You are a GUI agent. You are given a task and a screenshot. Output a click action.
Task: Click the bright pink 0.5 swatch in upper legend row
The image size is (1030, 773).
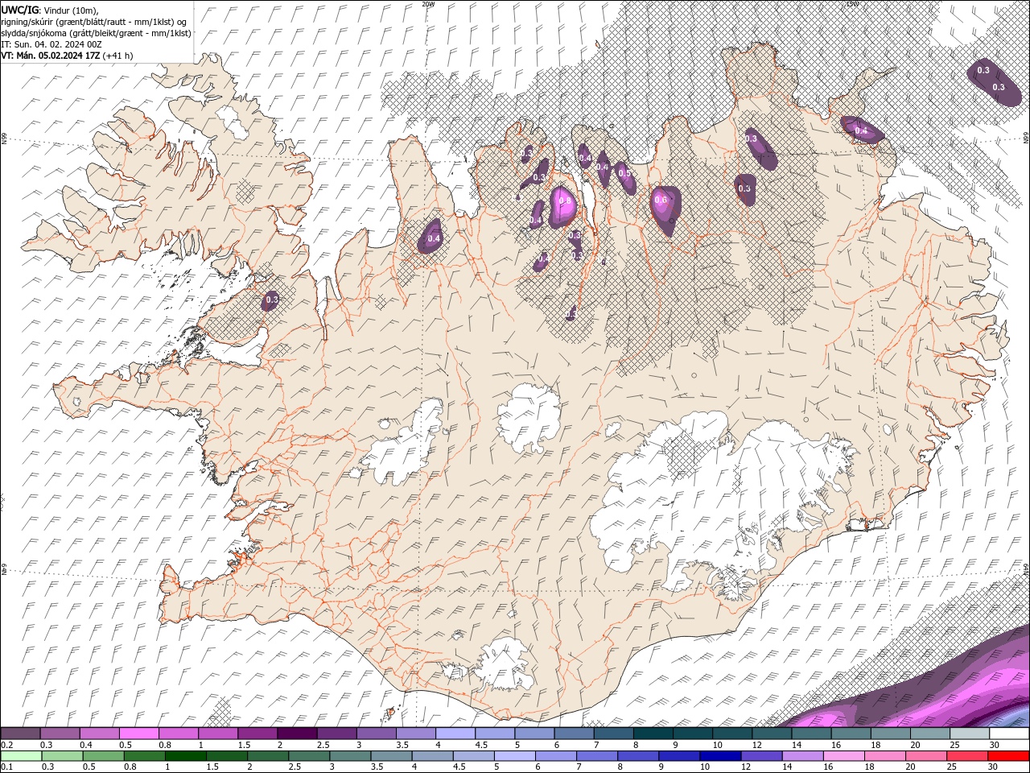139,734
